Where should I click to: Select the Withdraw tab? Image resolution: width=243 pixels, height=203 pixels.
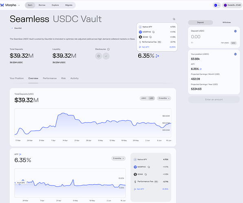227,22
